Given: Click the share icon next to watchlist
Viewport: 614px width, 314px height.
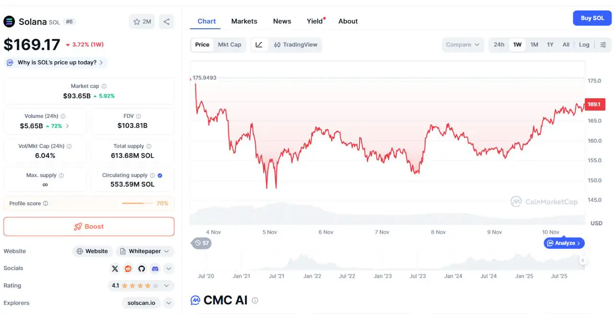Looking at the screenshot, I should [x=166, y=22].
